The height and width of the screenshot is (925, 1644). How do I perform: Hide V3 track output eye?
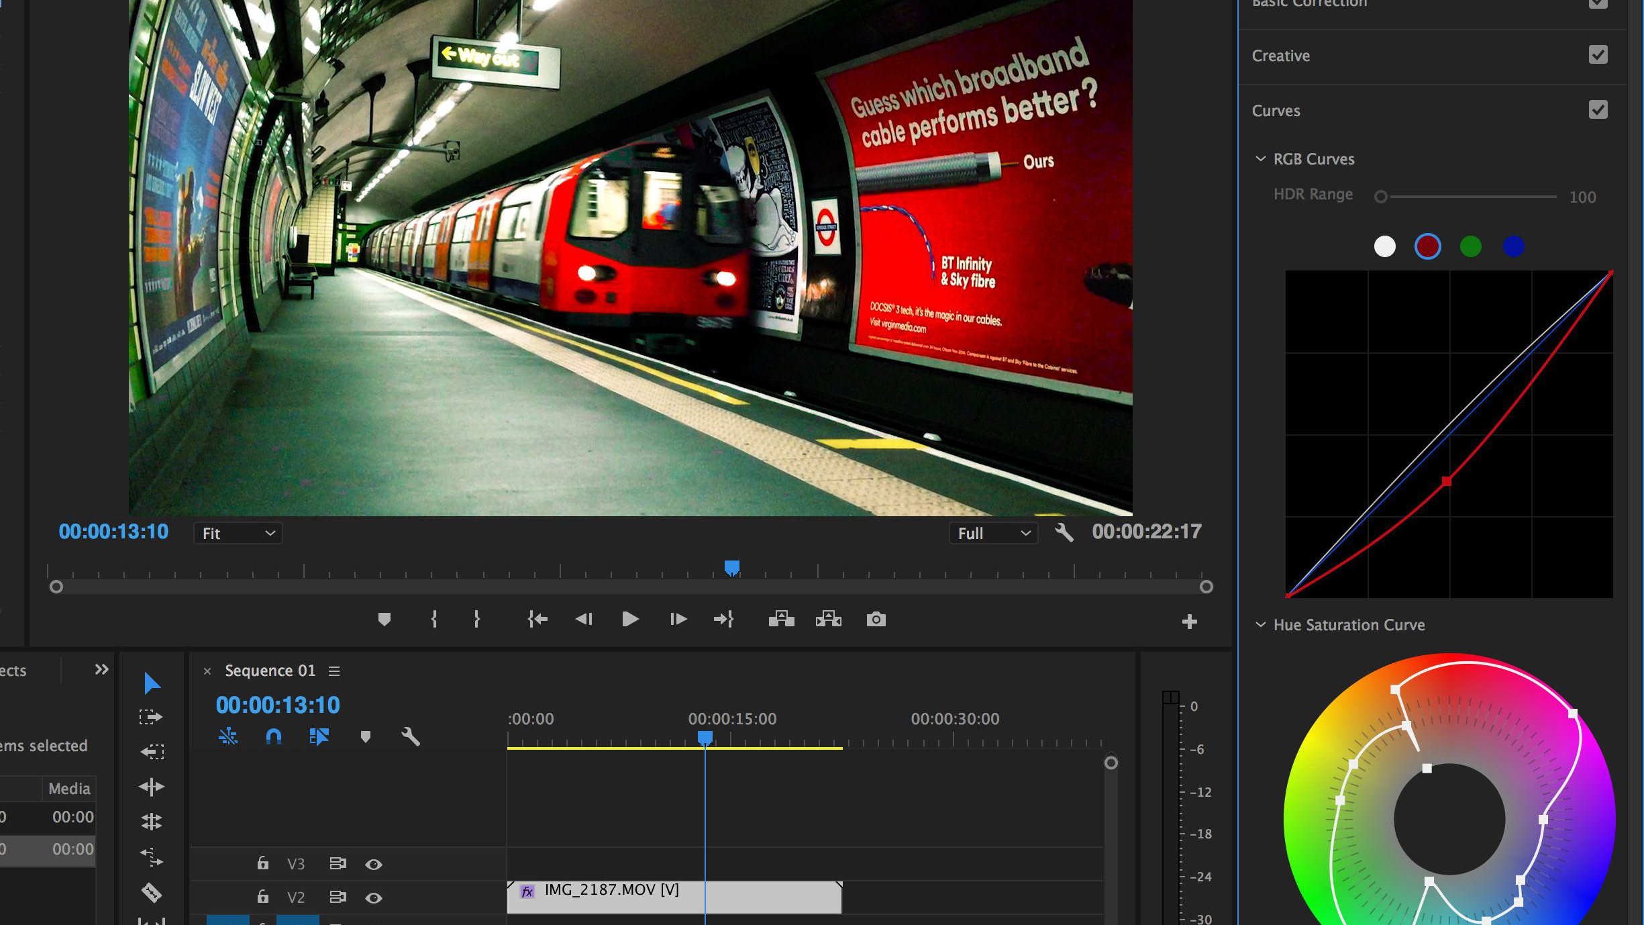374,865
